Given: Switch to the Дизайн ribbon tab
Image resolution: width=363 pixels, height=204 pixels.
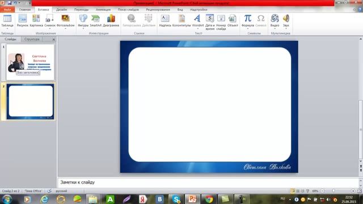Looking at the screenshot, I should (62, 10).
